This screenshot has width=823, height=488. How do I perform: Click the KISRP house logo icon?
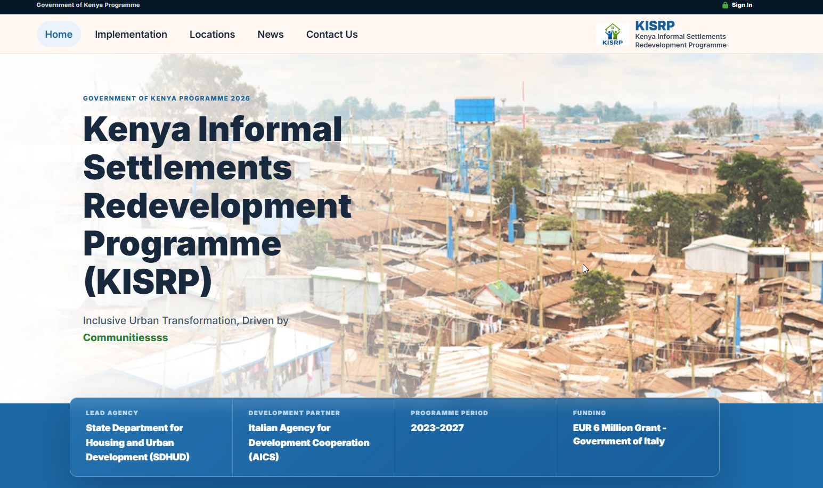(x=613, y=34)
